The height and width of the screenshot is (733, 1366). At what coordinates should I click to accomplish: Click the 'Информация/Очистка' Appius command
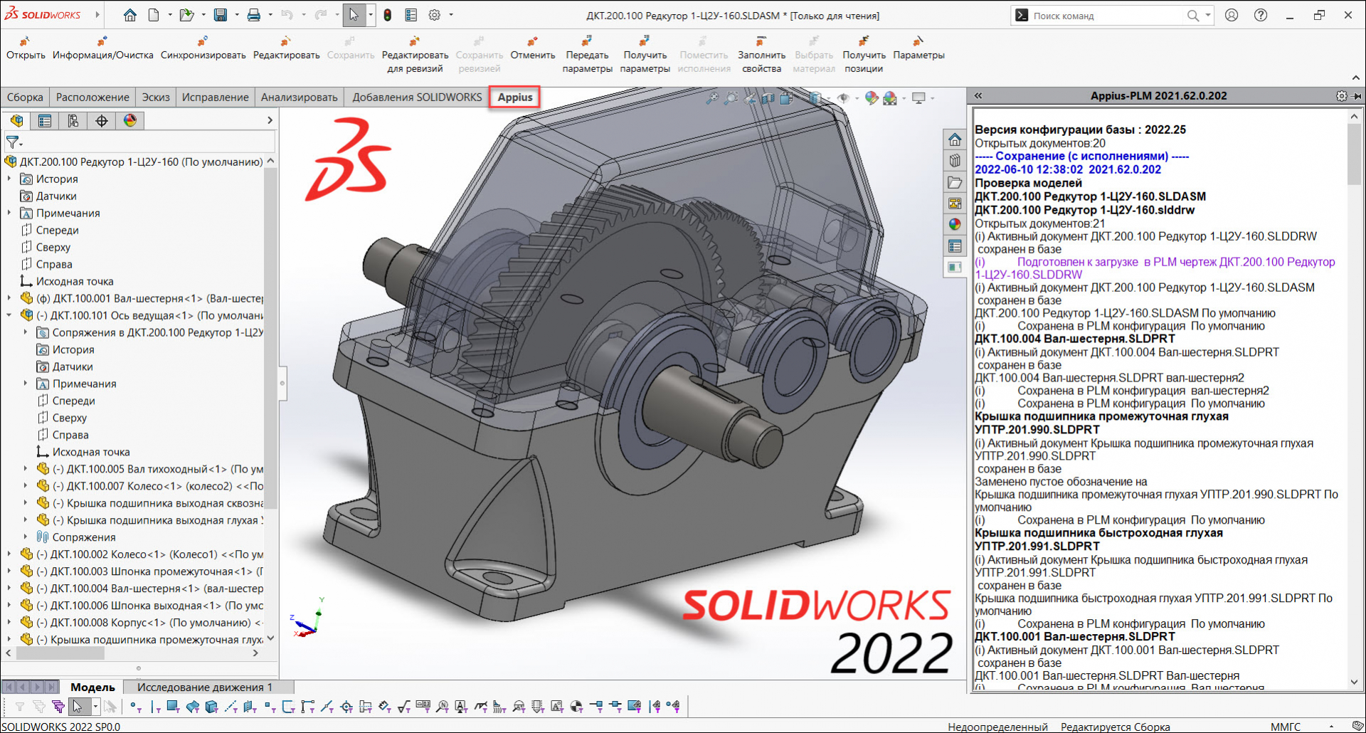tap(103, 48)
